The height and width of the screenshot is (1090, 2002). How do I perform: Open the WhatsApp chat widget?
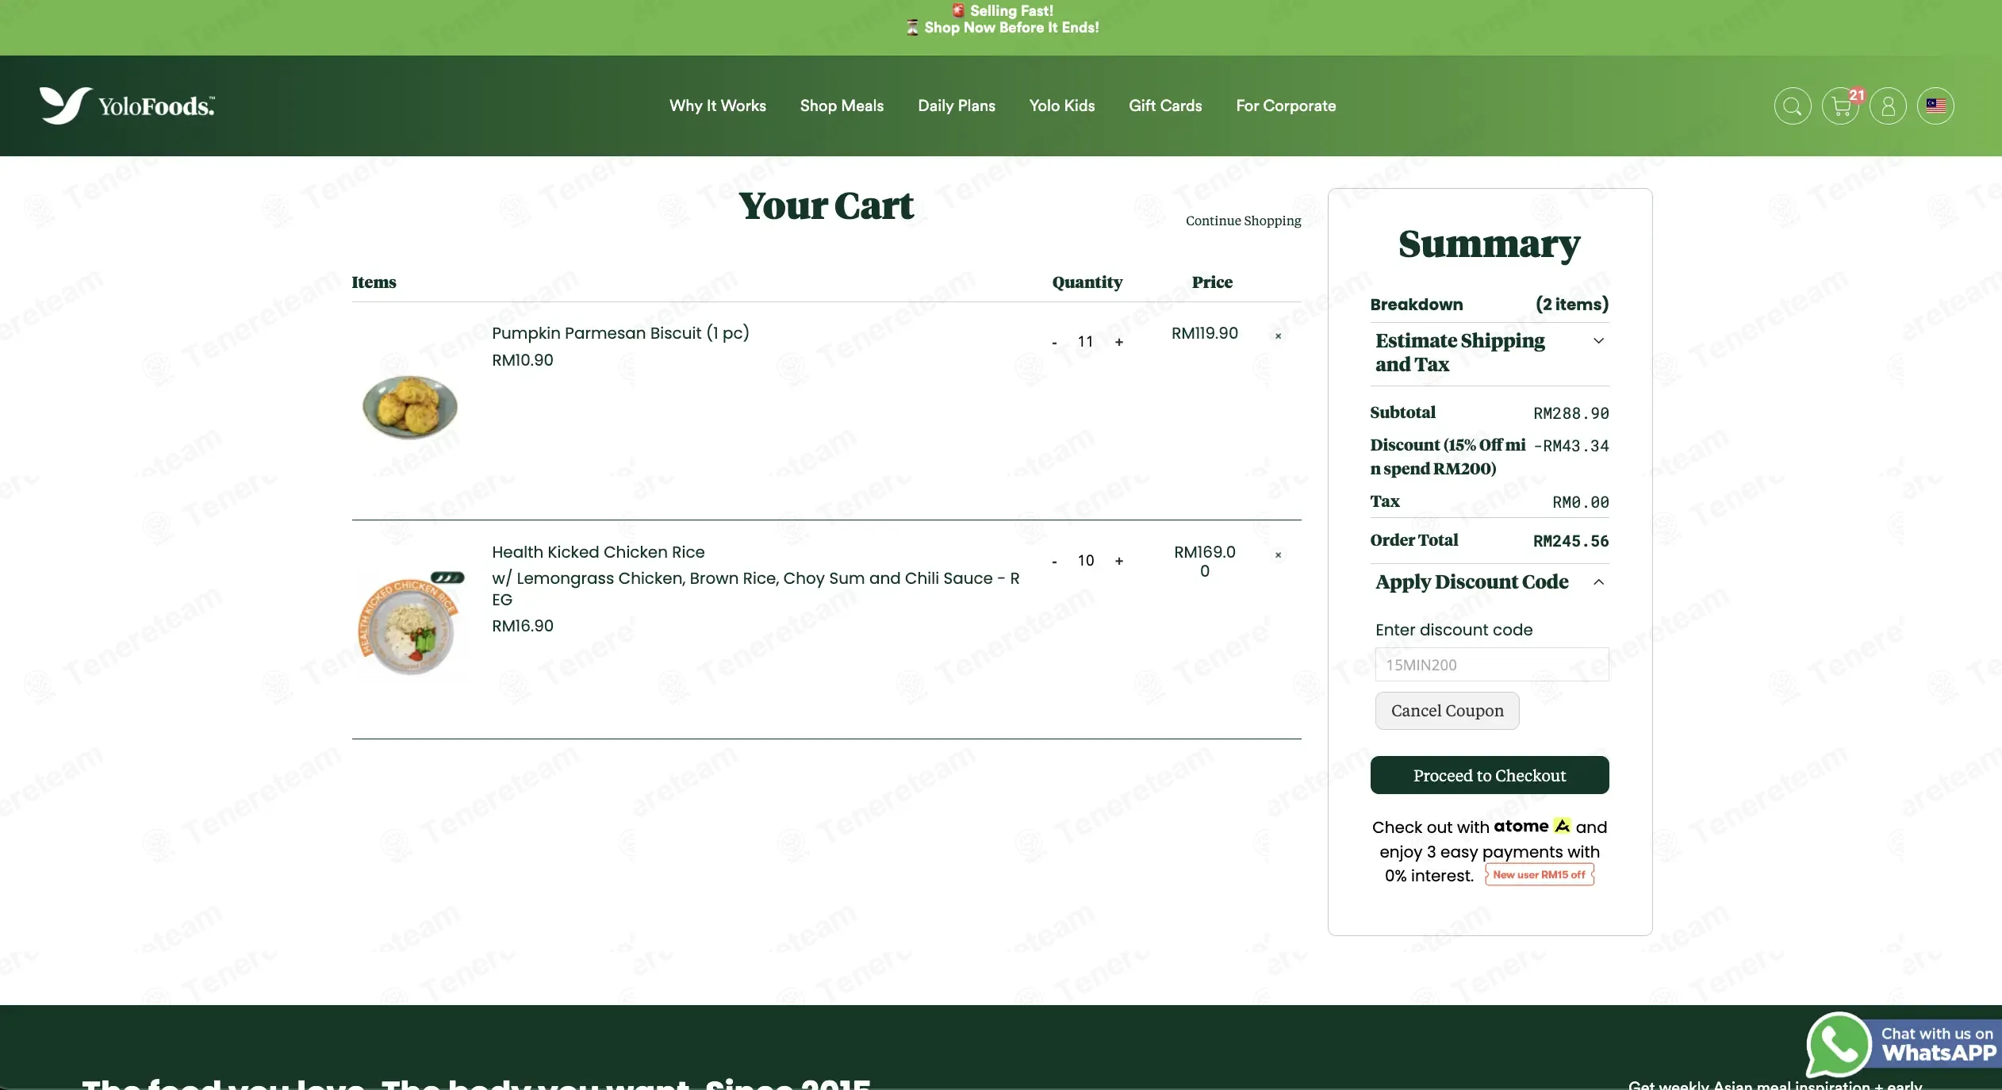[x=1902, y=1043]
